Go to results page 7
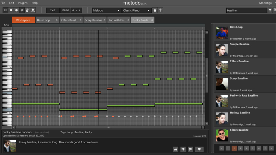276x155 pixels. 265,148
